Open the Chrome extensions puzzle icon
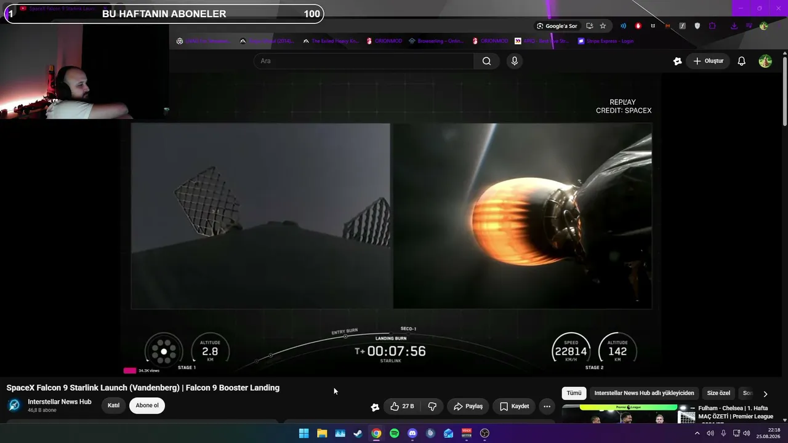This screenshot has height=443, width=788. pyautogui.click(x=712, y=26)
